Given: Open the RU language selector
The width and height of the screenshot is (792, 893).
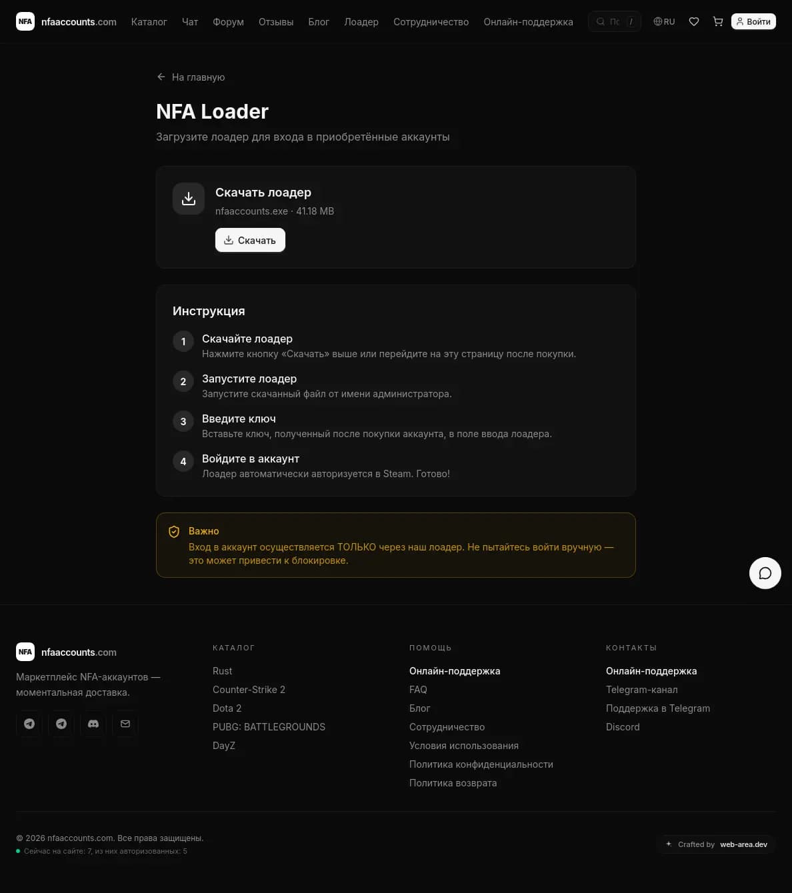Looking at the screenshot, I should pyautogui.click(x=665, y=21).
